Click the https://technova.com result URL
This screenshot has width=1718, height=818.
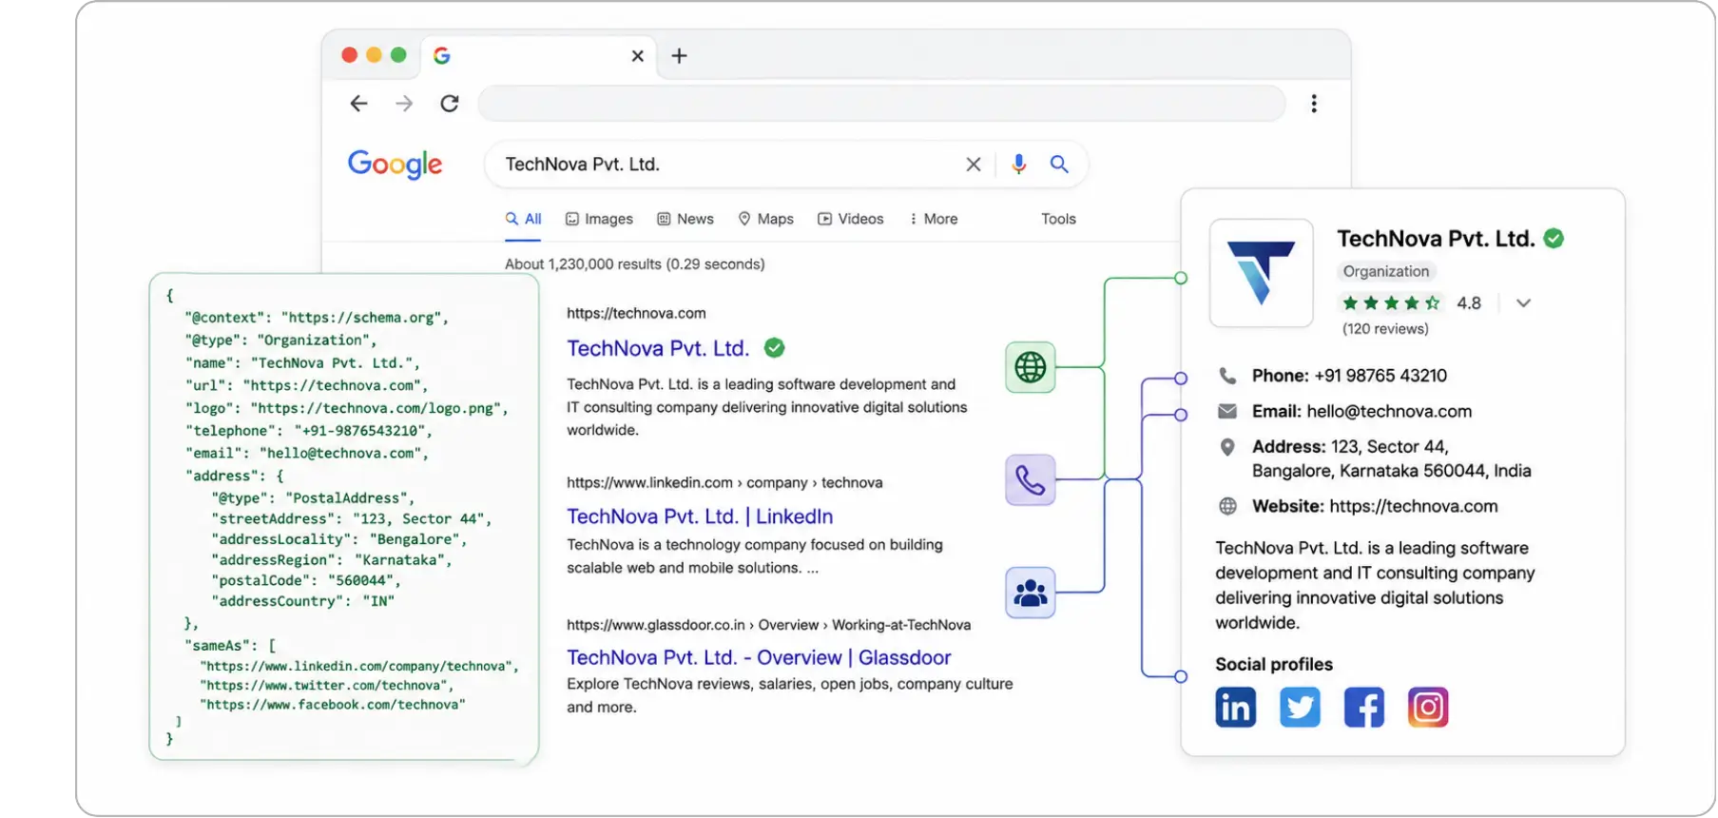click(x=636, y=313)
